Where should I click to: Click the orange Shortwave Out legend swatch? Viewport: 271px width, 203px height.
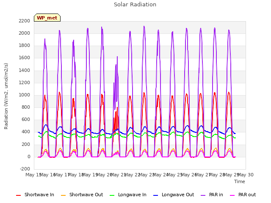pos(63,195)
